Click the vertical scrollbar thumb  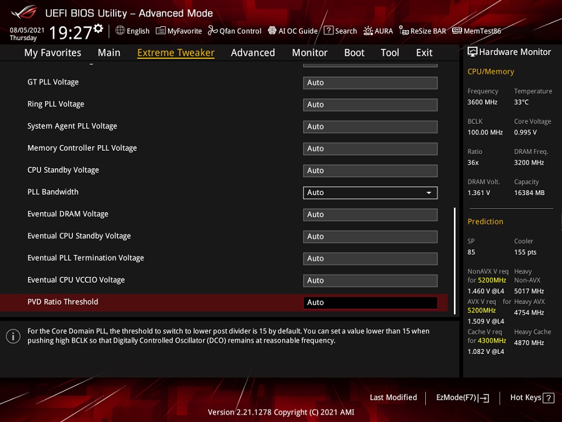click(x=455, y=261)
